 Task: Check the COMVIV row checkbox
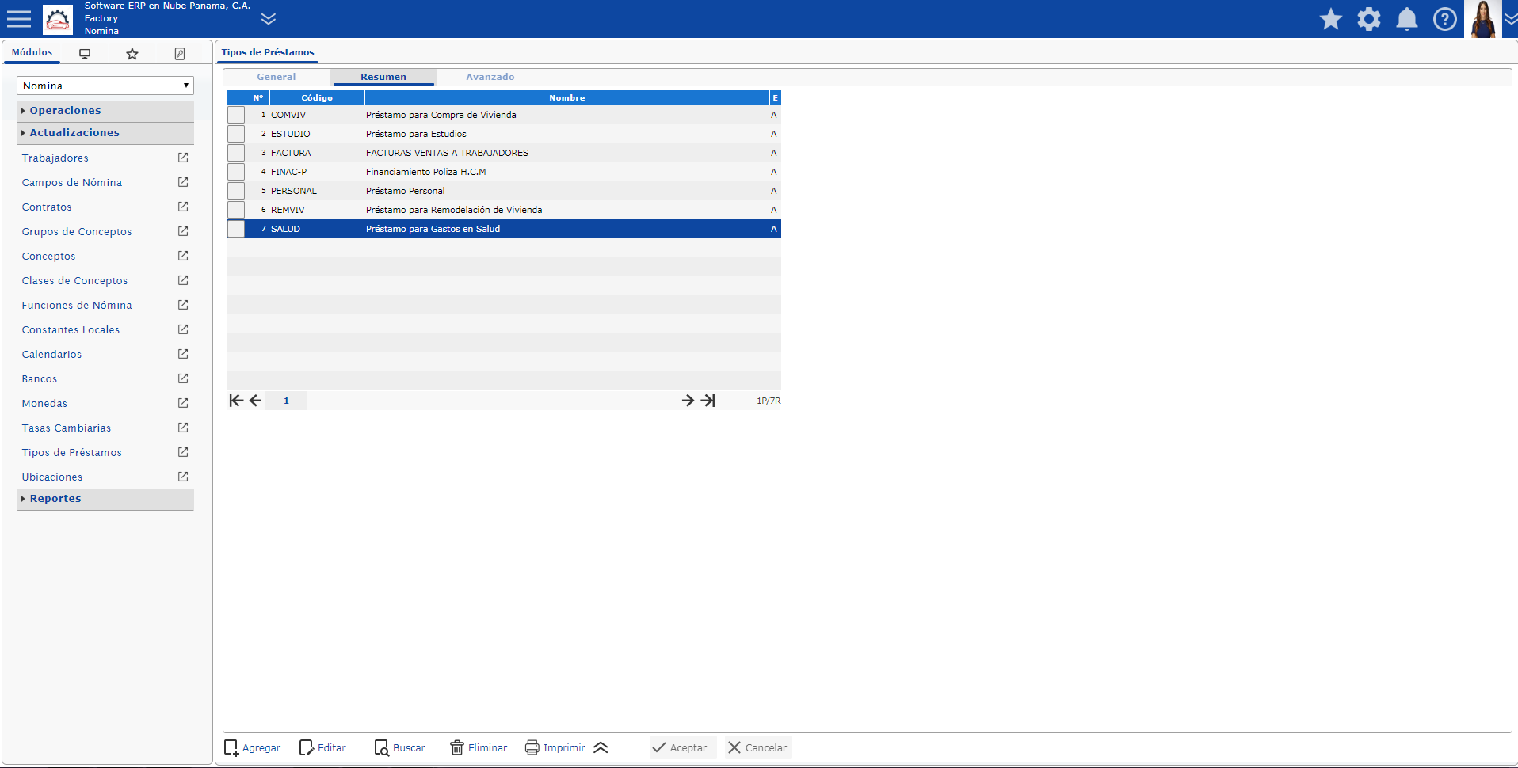pos(236,115)
